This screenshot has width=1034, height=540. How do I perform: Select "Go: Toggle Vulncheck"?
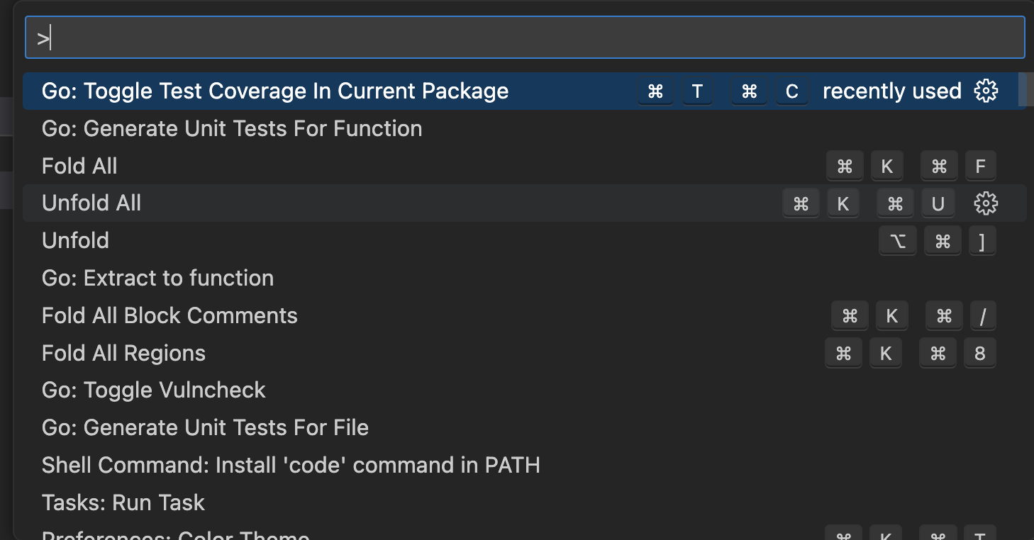[153, 390]
